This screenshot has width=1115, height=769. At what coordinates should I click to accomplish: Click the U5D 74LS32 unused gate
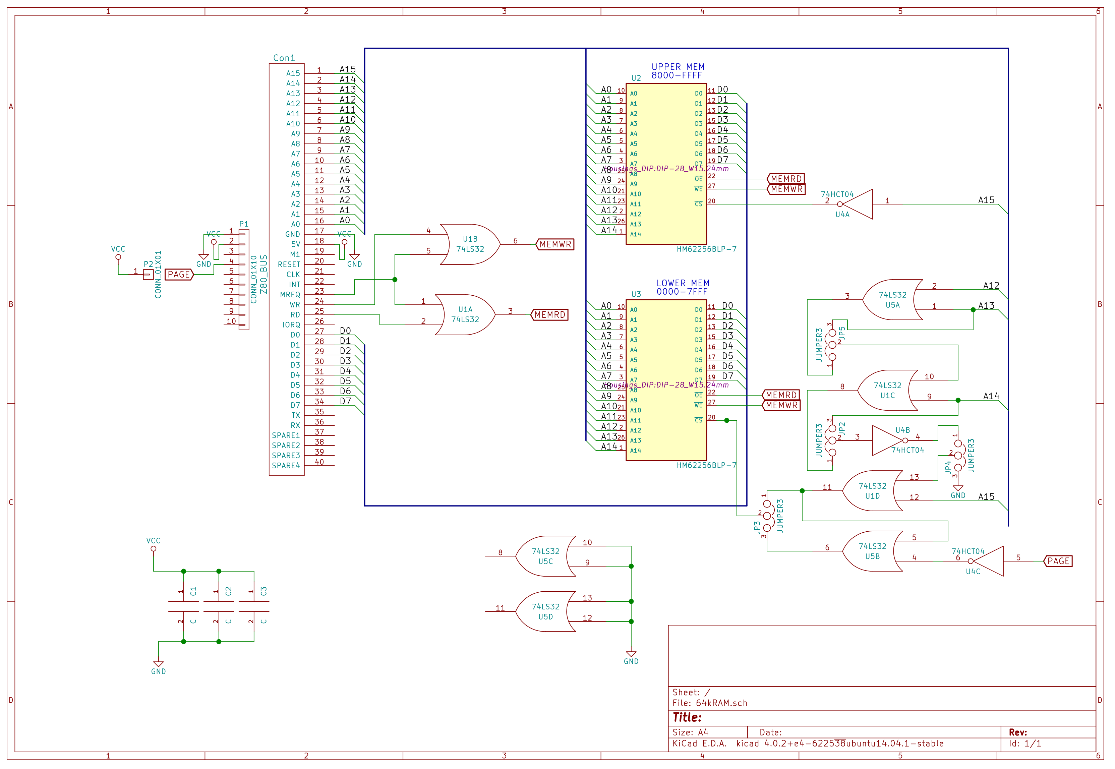(x=545, y=611)
